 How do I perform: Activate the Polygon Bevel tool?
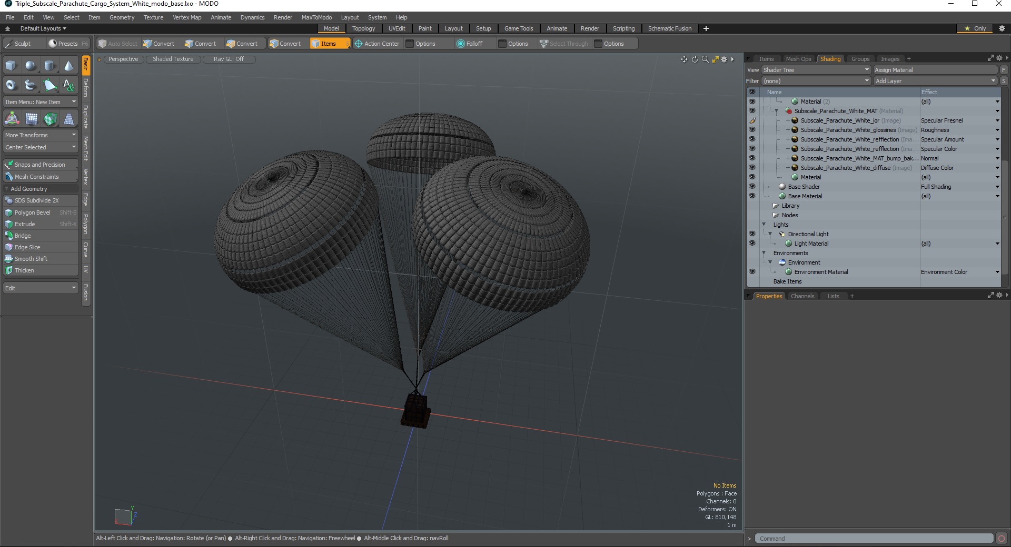coord(41,212)
